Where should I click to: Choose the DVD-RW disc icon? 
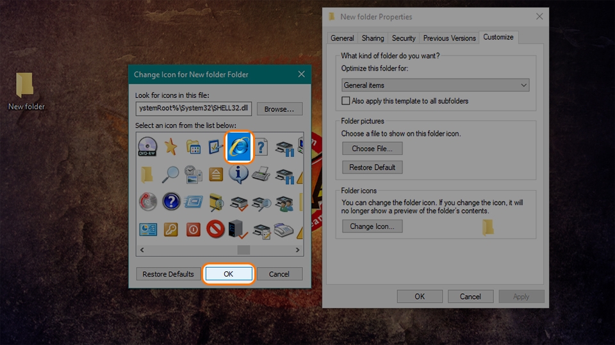pos(147,147)
